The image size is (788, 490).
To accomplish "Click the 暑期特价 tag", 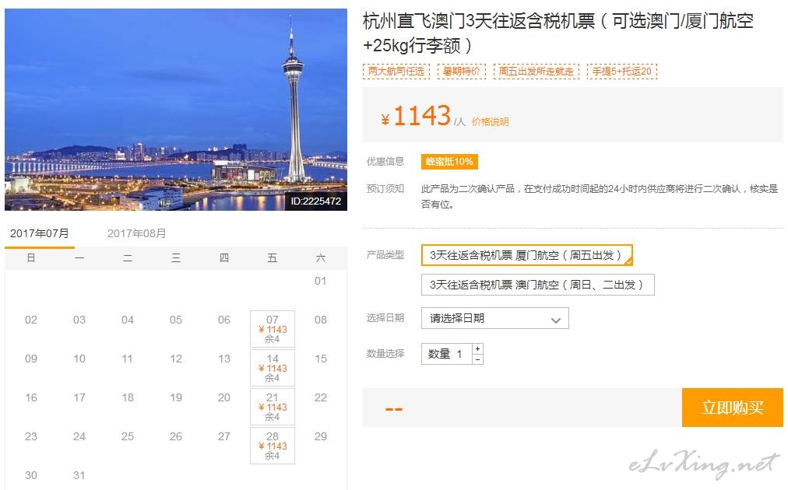I will (461, 72).
